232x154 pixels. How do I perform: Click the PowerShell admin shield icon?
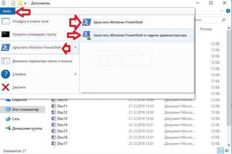(87, 36)
